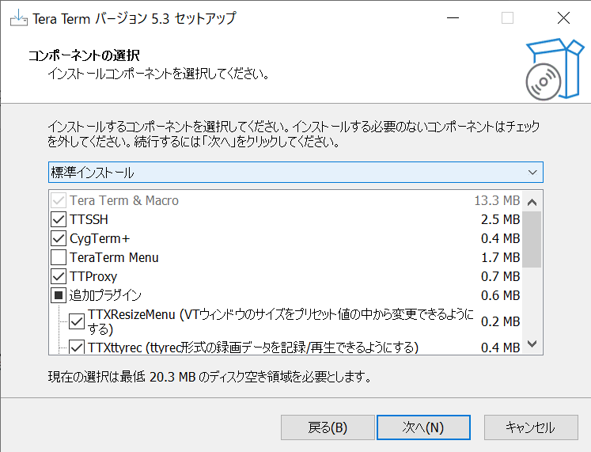Open the 標準インストール type dropdown
The width and height of the screenshot is (591, 452).
[x=296, y=173]
